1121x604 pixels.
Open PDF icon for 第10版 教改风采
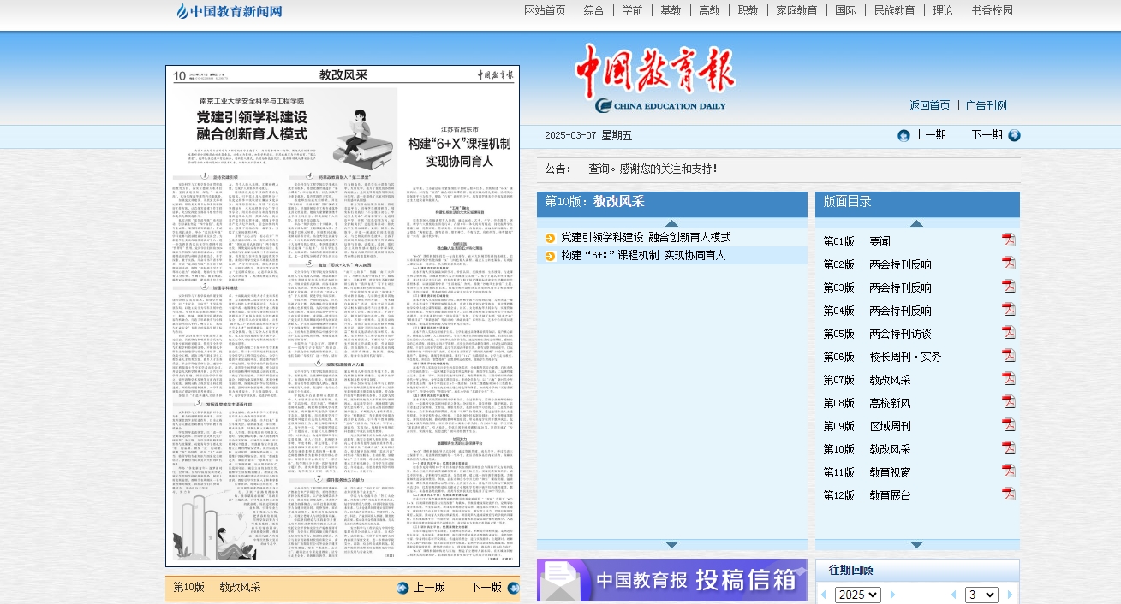(1009, 448)
